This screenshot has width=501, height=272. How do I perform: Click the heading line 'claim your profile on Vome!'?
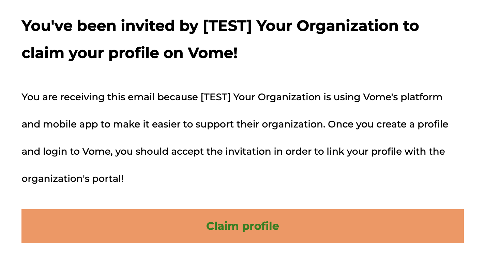coord(130,53)
